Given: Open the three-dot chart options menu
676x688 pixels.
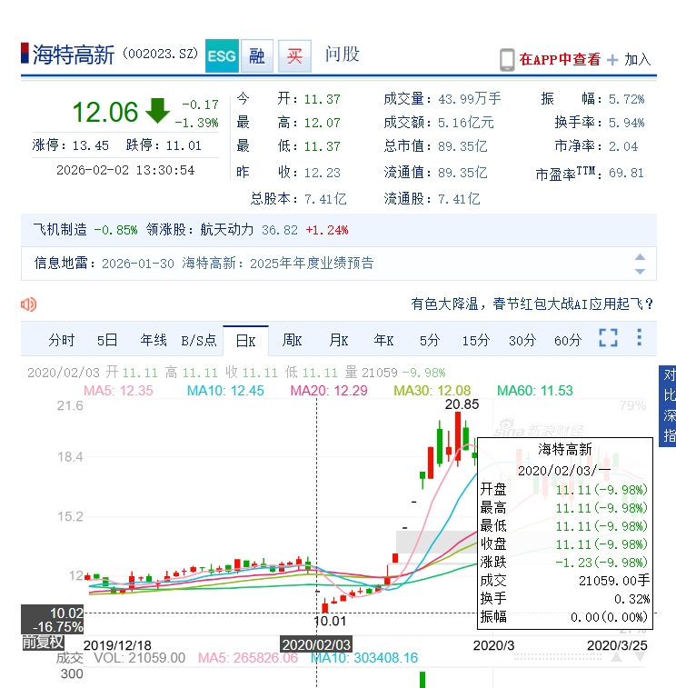Looking at the screenshot, I should click(x=640, y=337).
